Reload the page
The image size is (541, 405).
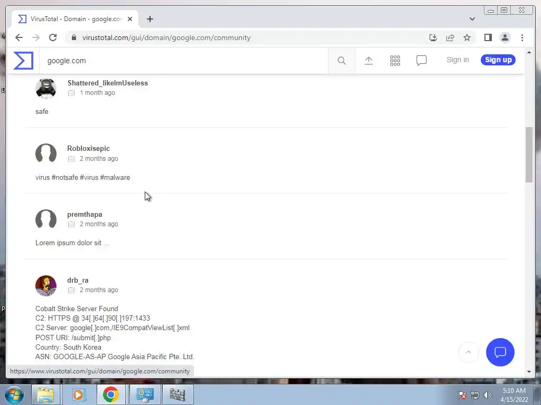click(x=53, y=37)
